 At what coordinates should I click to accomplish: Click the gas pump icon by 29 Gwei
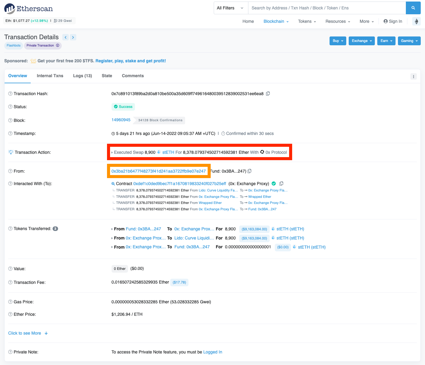(56, 21)
